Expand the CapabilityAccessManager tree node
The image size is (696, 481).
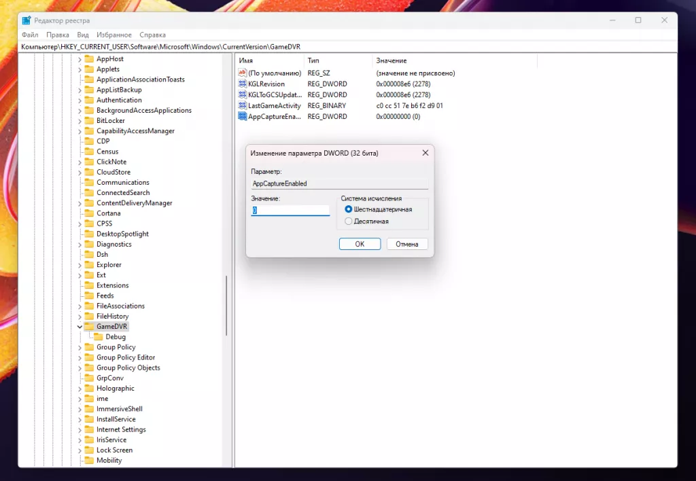(x=80, y=131)
